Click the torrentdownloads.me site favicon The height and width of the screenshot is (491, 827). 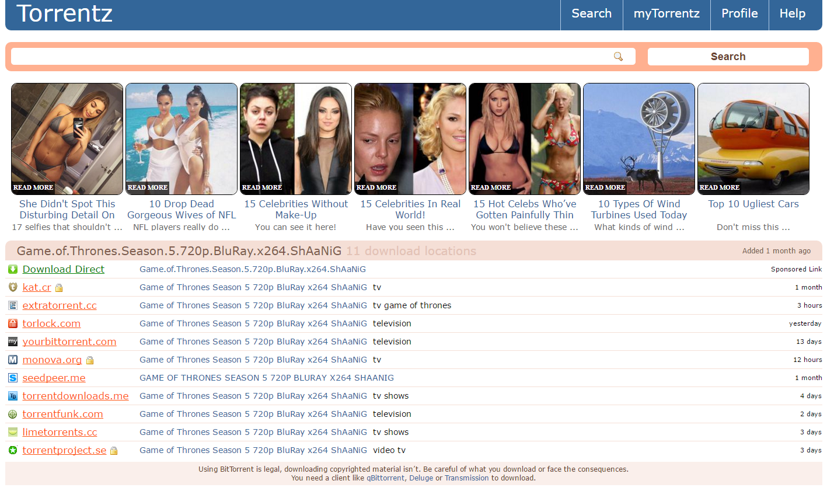[x=13, y=396]
